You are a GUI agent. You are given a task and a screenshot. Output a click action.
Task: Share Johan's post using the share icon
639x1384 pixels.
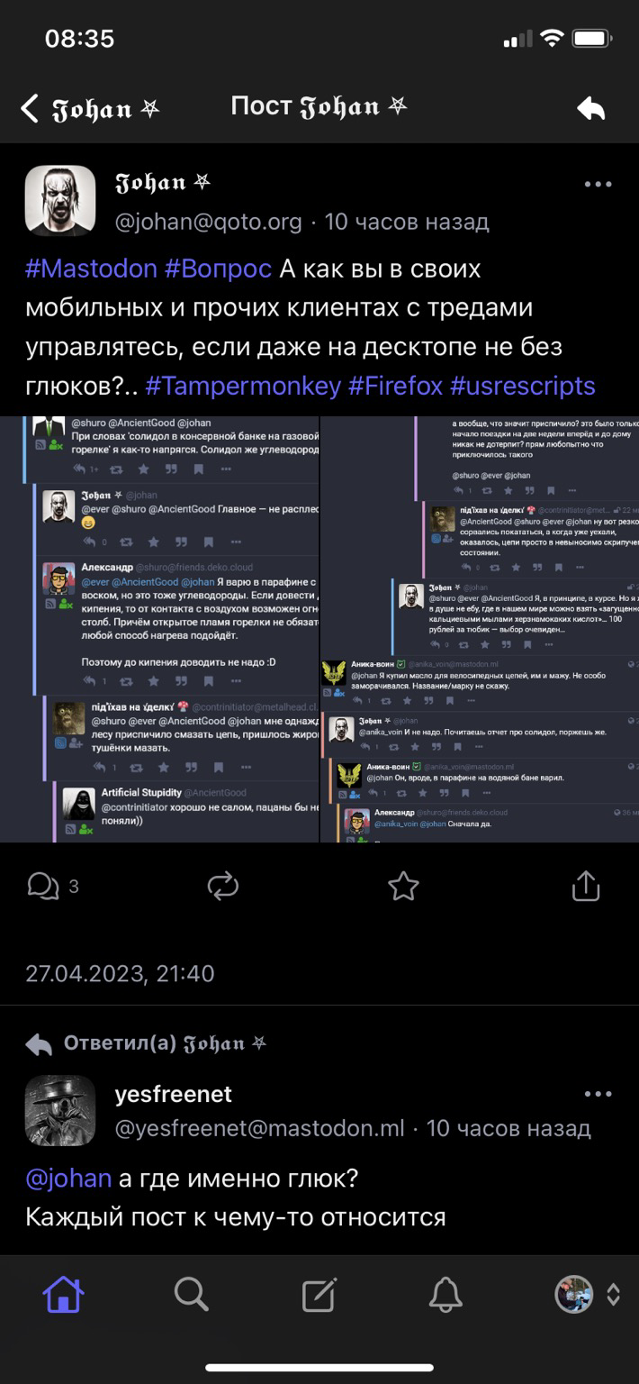585,885
